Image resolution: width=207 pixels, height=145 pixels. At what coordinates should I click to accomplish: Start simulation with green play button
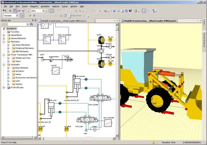coord(30,16)
